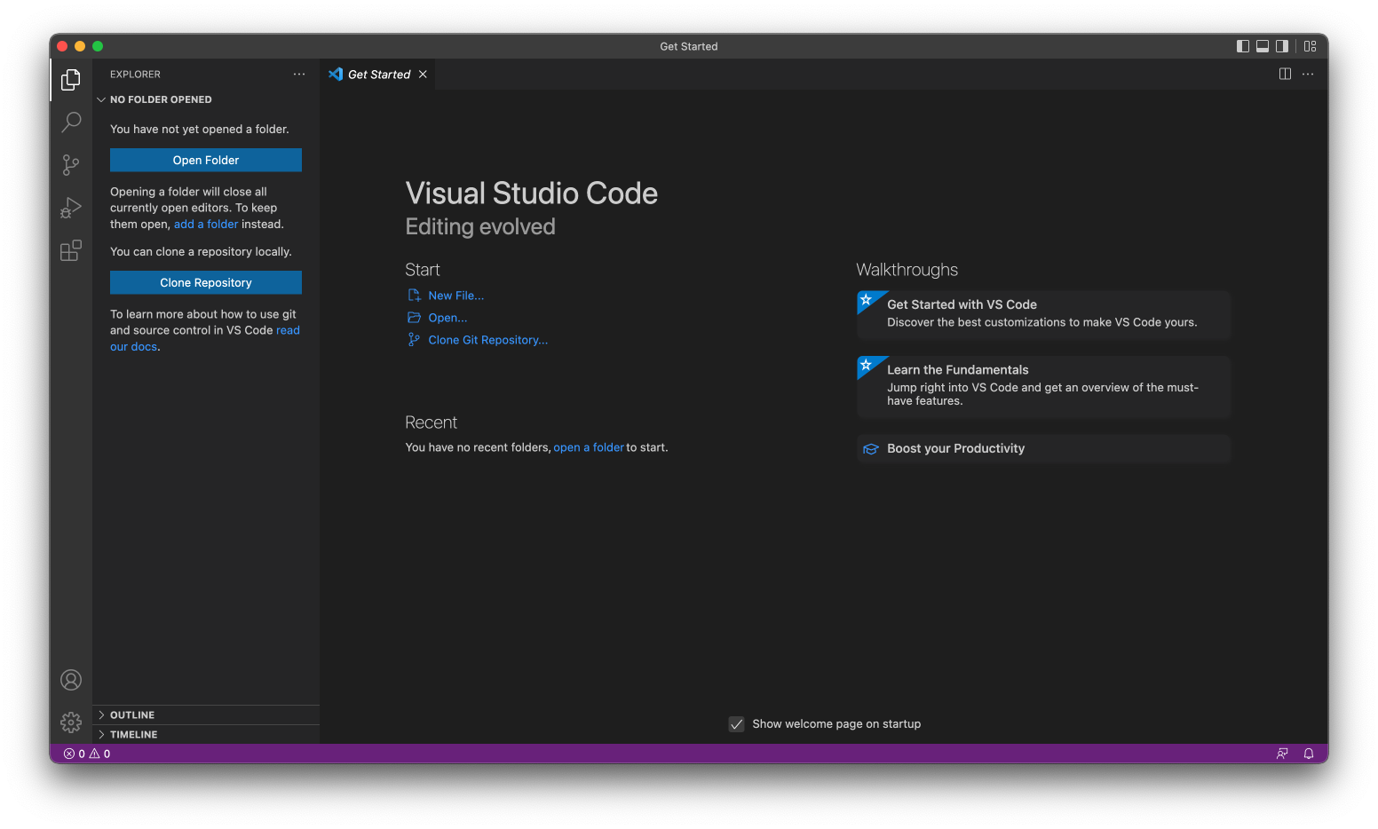Screen dimensions: 1378x829
Task: Click the New File icon under Start
Action: 414,296
